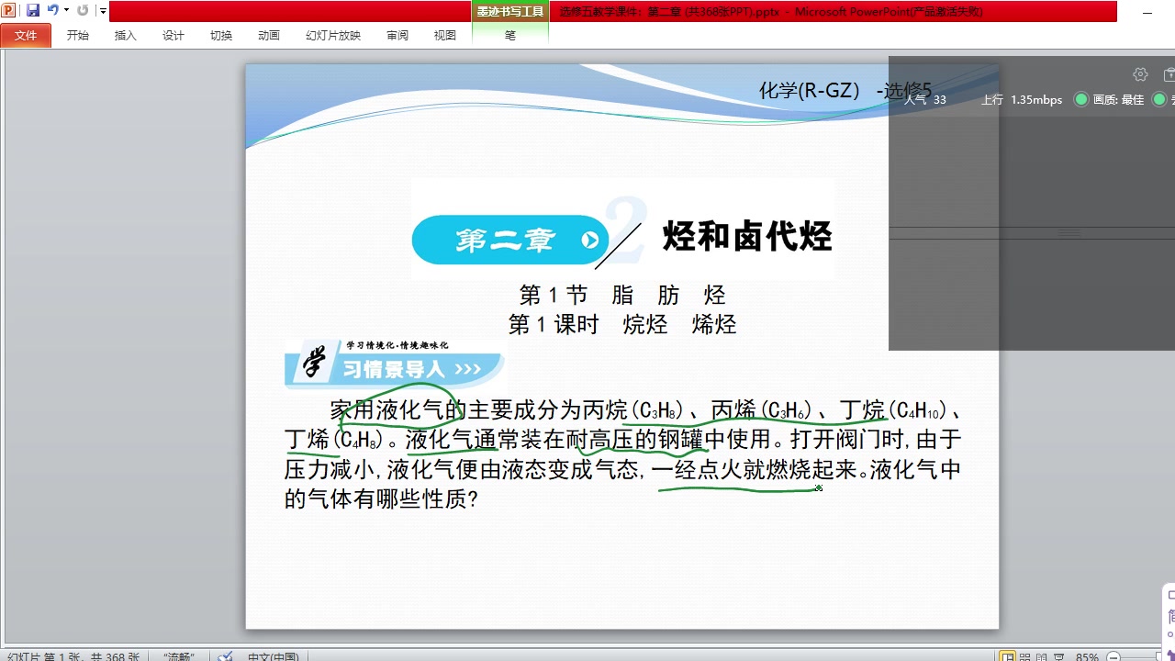Image resolution: width=1175 pixels, height=661 pixels.
Task: Click the zoom out minus on the zoom slider
Action: pyautogui.click(x=1114, y=654)
